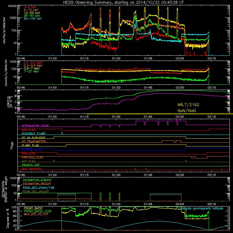Click the yellow flare interval bar in GOES panel
Screen dimensions: 233x233
click(160, 114)
